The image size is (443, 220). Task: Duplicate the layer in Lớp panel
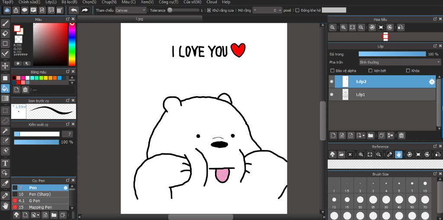(x=382, y=136)
